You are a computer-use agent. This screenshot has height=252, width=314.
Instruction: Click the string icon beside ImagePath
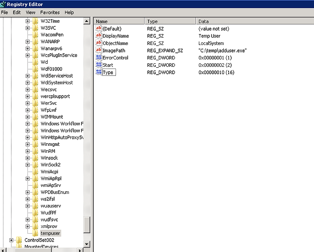(99, 50)
